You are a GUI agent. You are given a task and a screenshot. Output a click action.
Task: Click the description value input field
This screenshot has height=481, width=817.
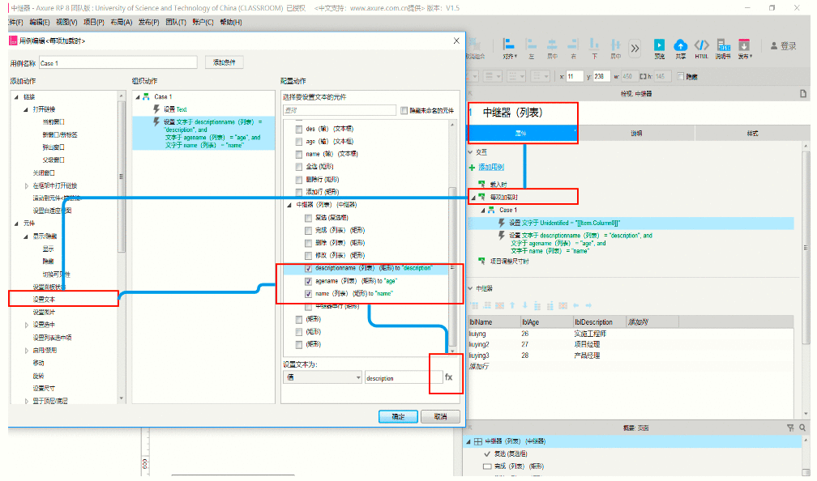pos(404,378)
